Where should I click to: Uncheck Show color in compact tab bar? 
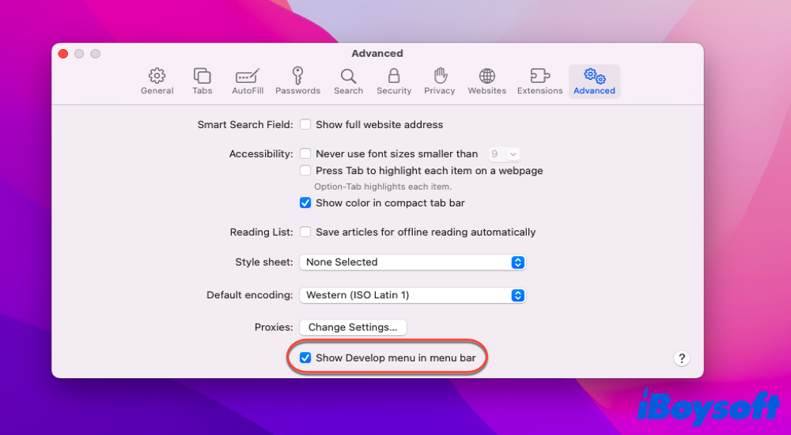tap(305, 202)
